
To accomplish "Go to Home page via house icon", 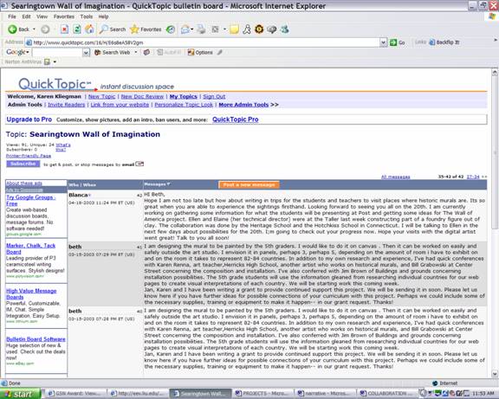I will click(89, 29).
